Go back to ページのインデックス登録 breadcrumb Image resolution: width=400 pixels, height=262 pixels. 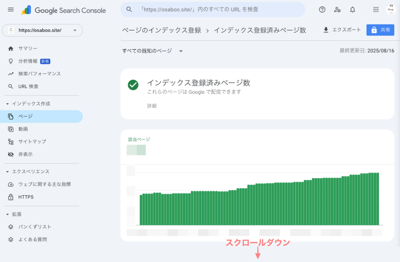[x=162, y=30]
